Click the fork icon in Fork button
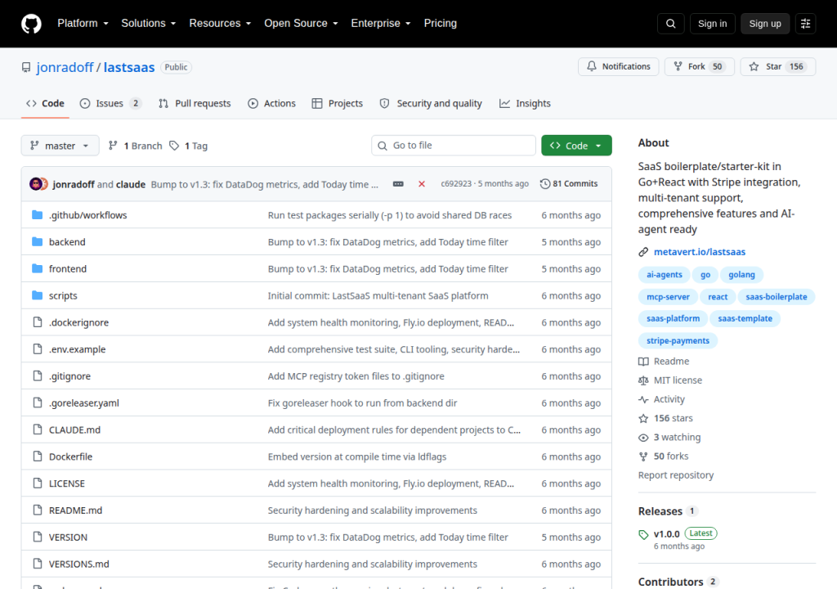 [x=678, y=66]
